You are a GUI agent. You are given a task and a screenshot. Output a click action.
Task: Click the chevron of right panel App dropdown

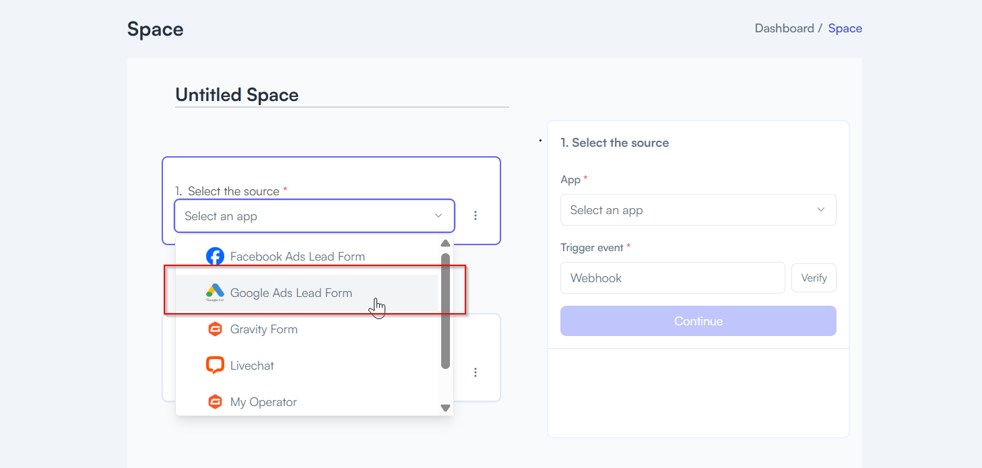click(x=821, y=209)
